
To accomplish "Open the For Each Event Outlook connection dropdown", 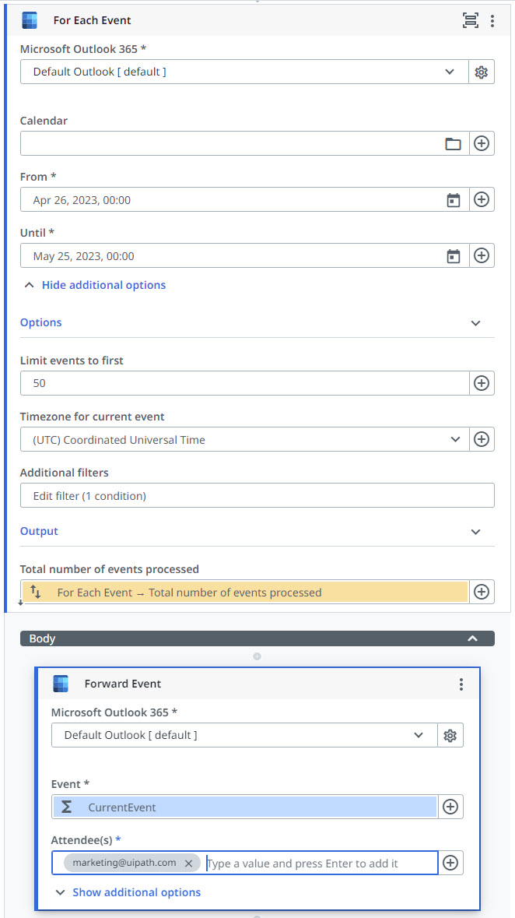I will pyautogui.click(x=450, y=72).
